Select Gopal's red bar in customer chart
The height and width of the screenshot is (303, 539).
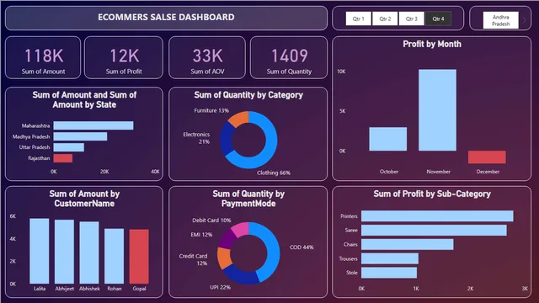tap(139, 257)
